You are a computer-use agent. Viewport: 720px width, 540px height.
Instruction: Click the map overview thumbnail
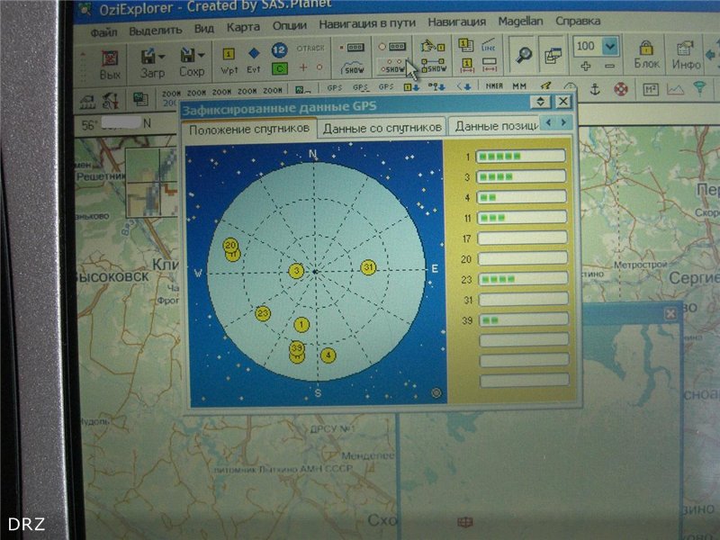[151, 183]
